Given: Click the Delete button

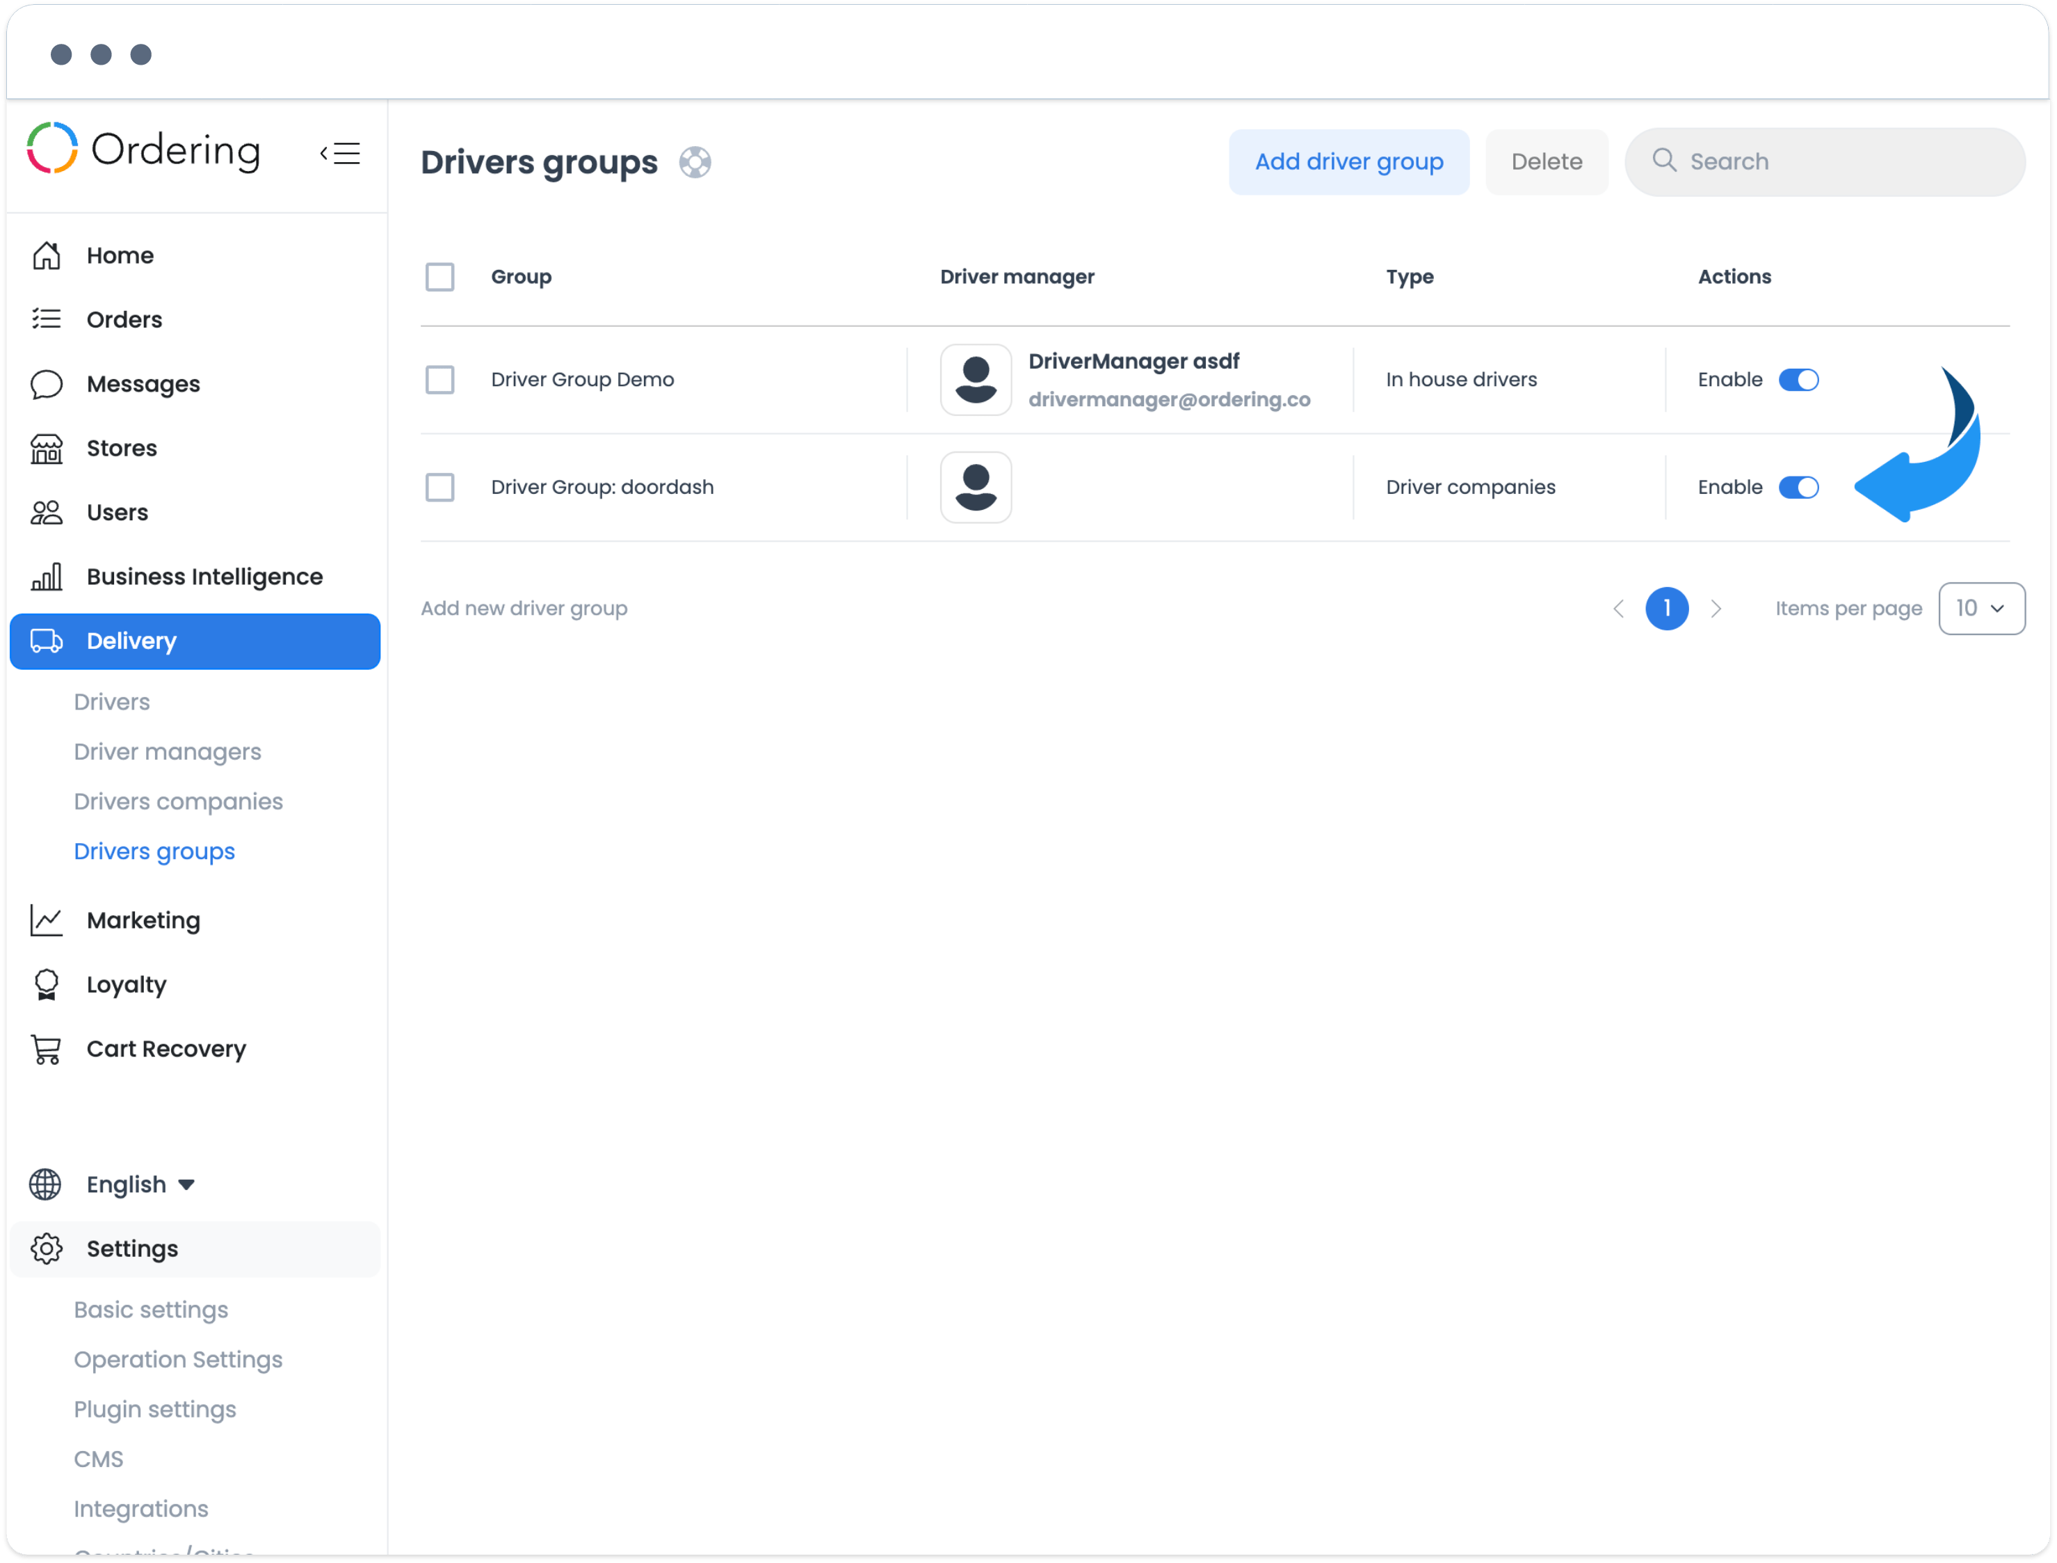Looking at the screenshot, I should pyautogui.click(x=1547, y=162).
